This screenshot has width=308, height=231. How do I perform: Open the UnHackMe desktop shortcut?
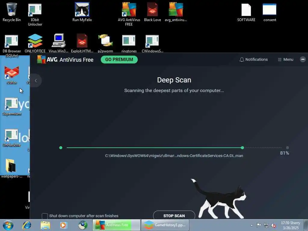[12, 137]
